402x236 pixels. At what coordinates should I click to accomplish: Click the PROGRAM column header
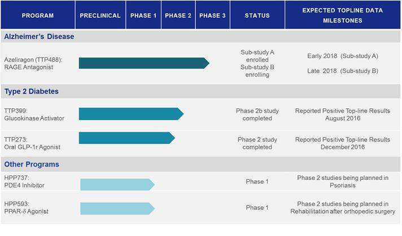click(x=37, y=15)
